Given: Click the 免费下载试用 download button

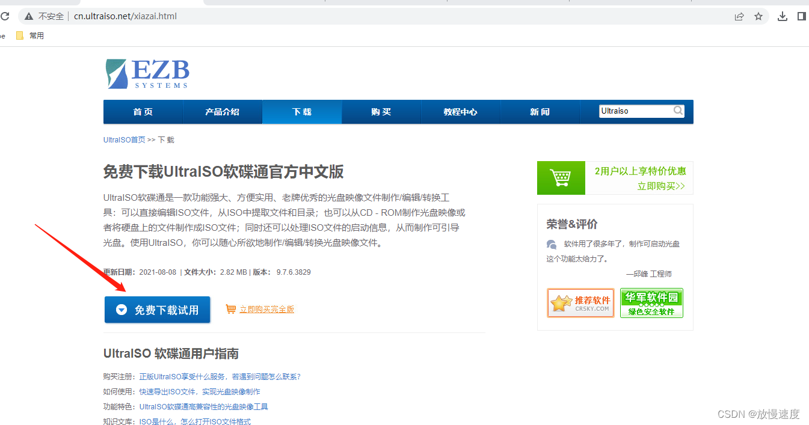Looking at the screenshot, I should pyautogui.click(x=158, y=310).
